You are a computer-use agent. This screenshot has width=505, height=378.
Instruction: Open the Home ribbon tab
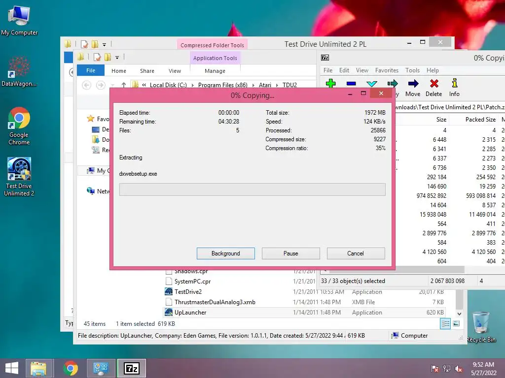click(119, 71)
